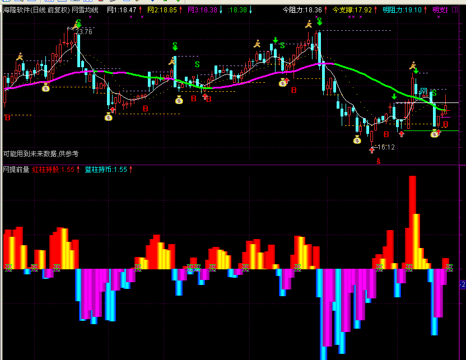The height and width of the screenshot is (360, 466).
Task: Click the 16.12 low price label
Action: (386, 147)
